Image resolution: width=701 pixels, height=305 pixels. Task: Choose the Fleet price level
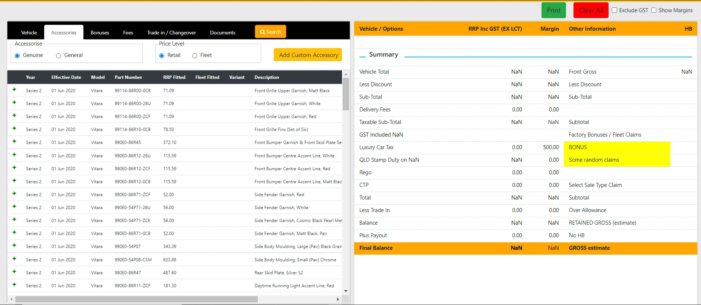point(194,56)
